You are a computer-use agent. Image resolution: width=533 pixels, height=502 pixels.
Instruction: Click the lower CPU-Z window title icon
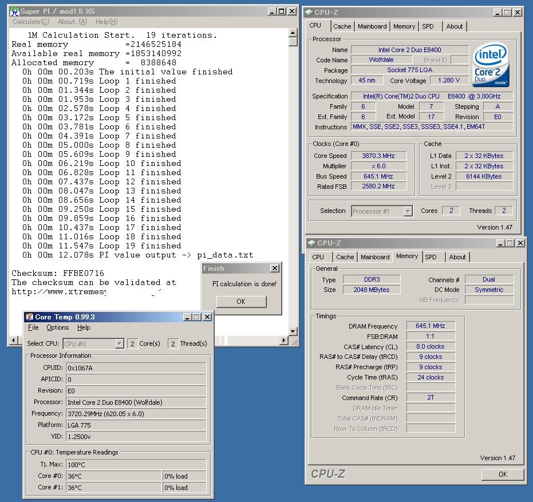(x=312, y=243)
